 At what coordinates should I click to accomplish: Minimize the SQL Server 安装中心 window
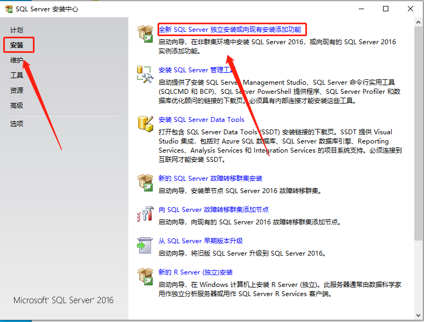pos(361,9)
